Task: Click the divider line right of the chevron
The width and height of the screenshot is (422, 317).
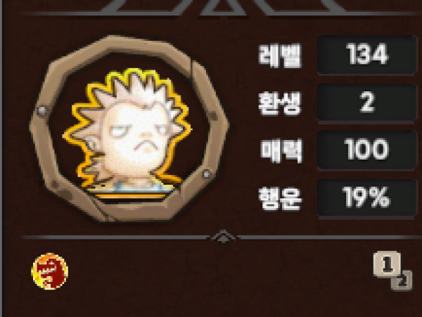Action: (x=330, y=238)
